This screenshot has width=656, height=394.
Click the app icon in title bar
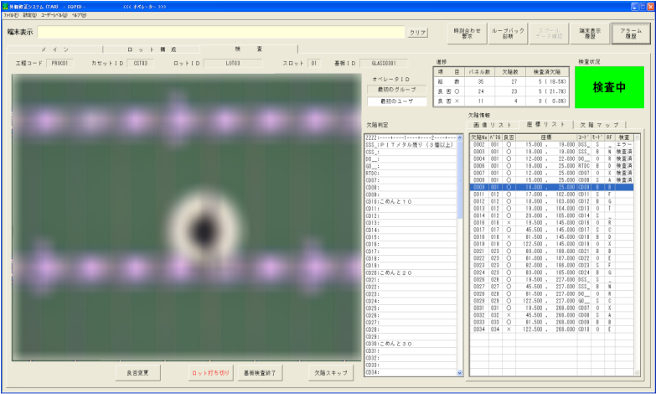click(x=5, y=5)
